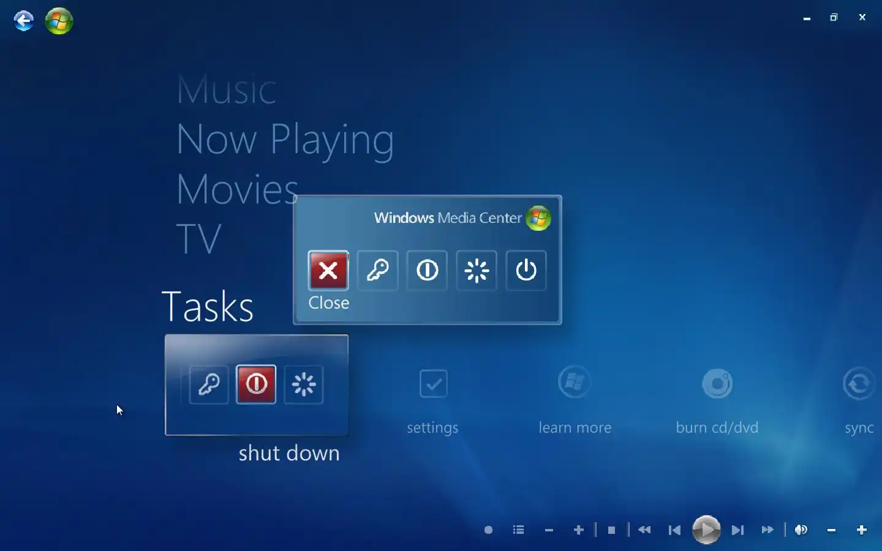Open the settings task

433,400
